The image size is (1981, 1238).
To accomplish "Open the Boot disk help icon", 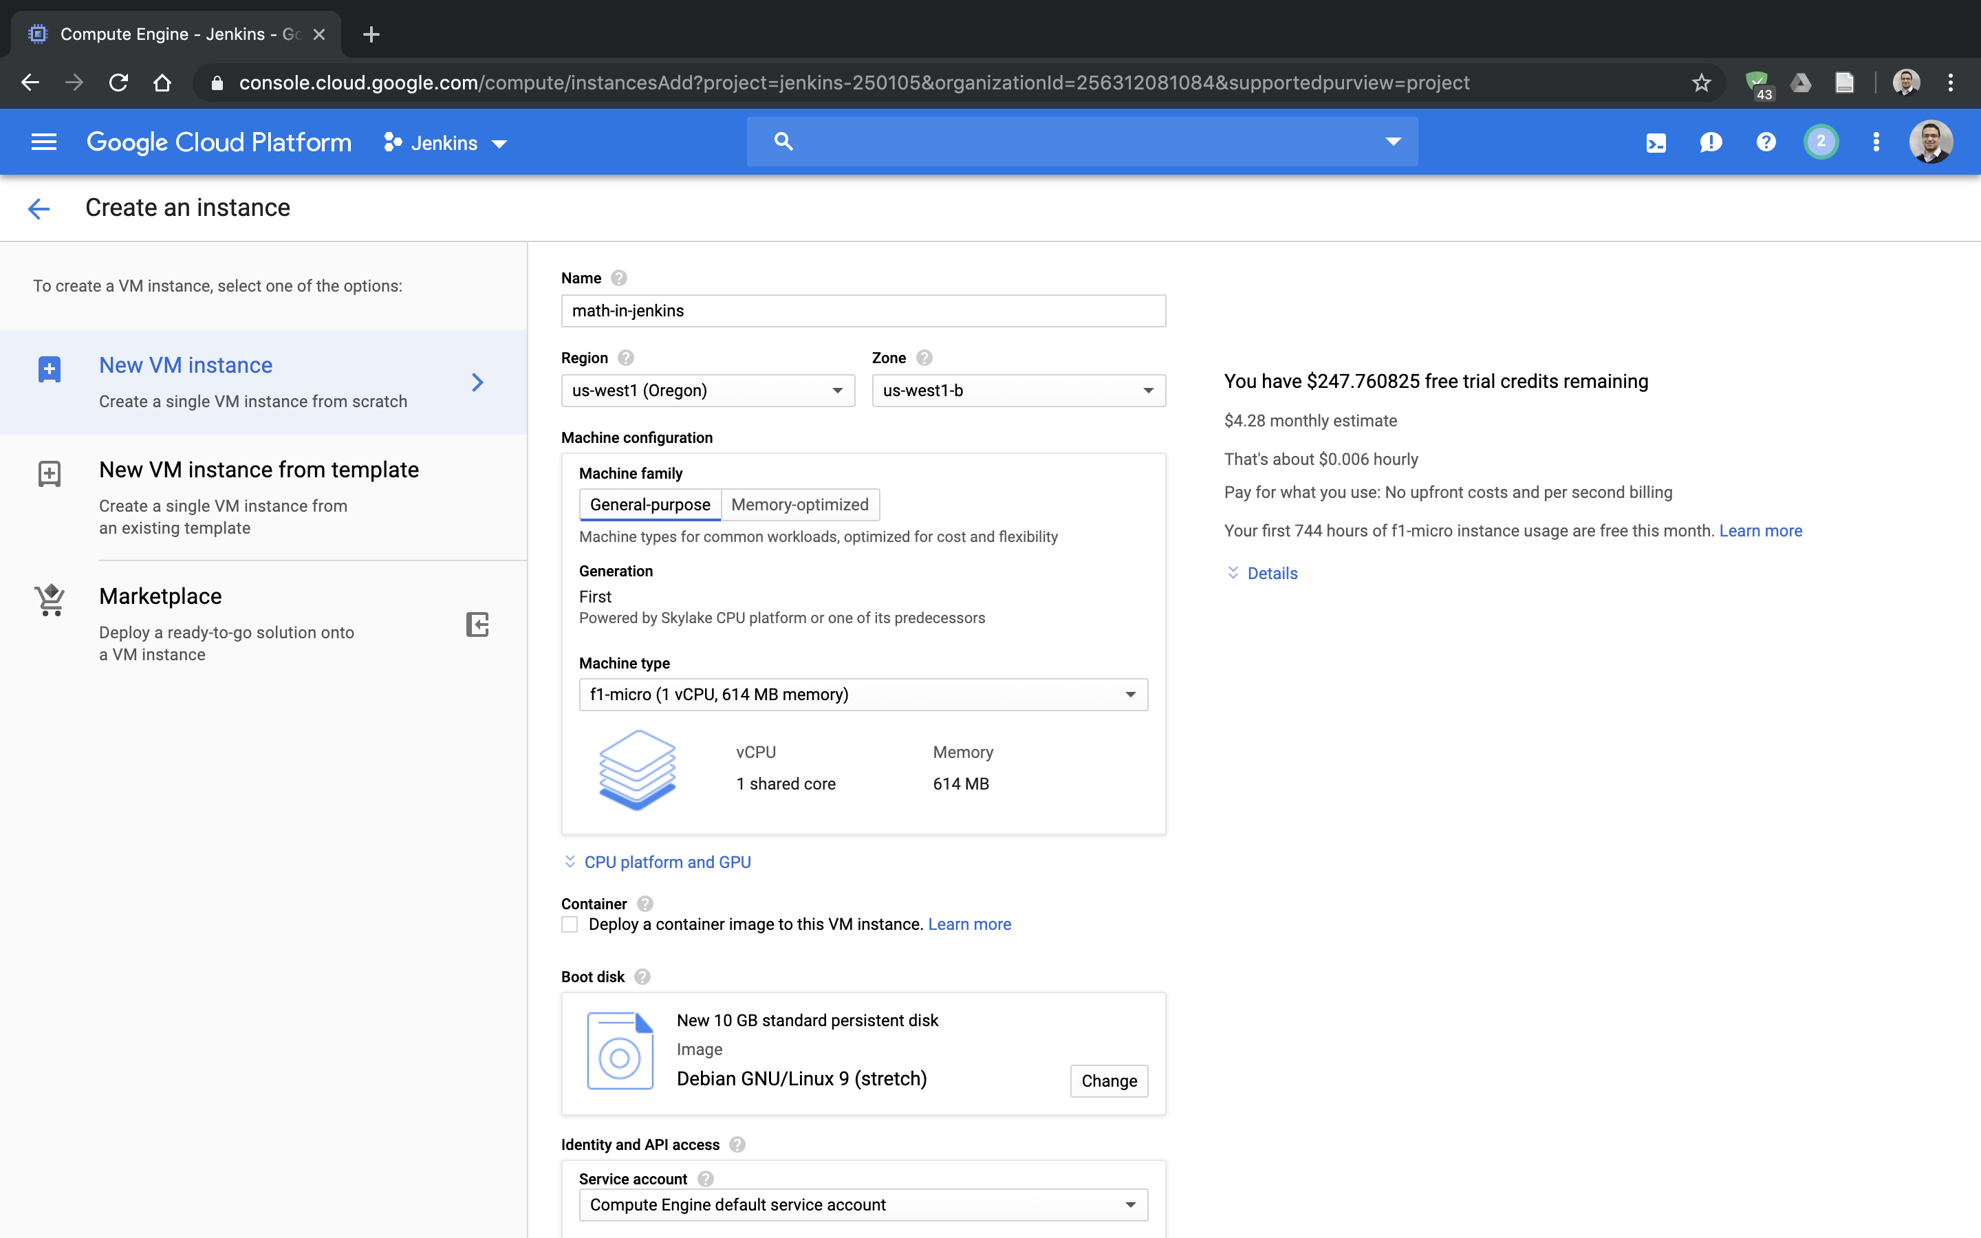I will coord(642,977).
